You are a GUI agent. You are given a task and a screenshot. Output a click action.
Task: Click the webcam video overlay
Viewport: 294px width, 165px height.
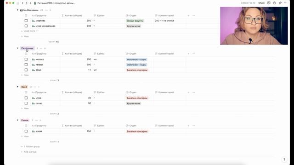click(254, 26)
